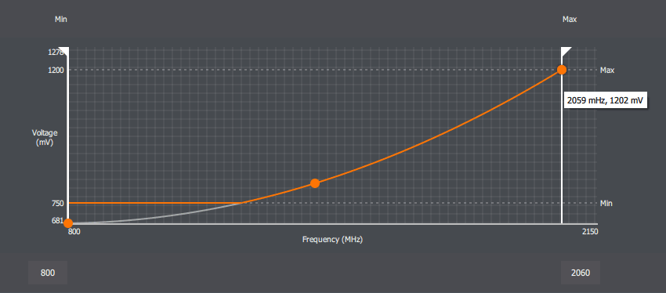Select the curve point at 2059 MHz

[x=562, y=70]
